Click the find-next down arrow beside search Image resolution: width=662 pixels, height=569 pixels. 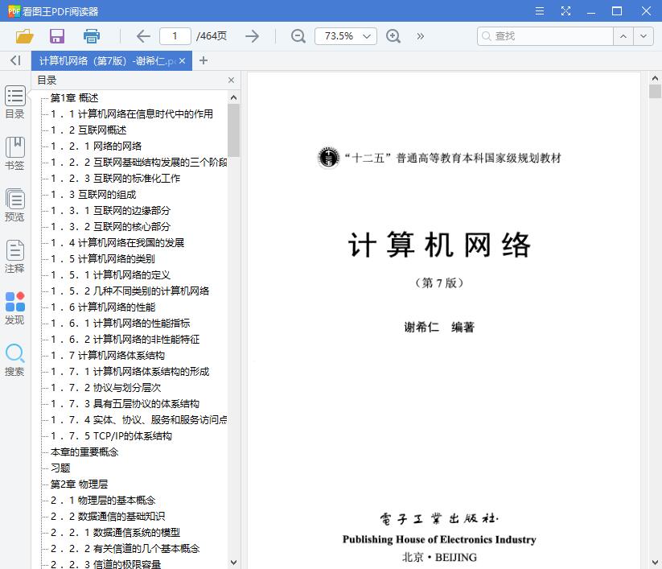[x=641, y=35]
